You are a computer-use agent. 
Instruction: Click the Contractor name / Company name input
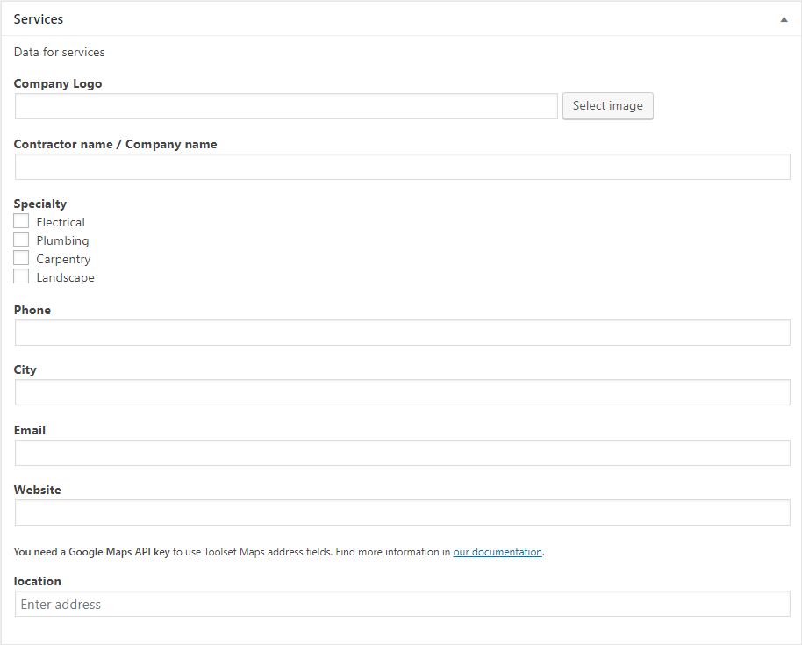click(402, 167)
